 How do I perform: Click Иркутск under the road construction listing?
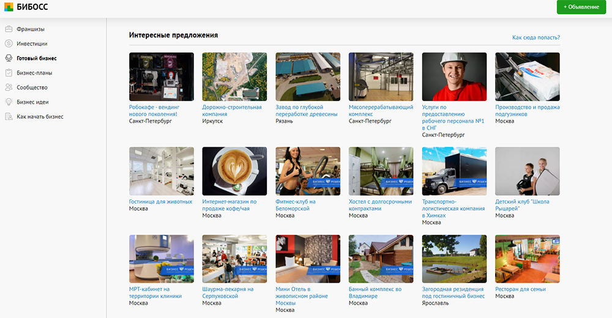click(212, 121)
